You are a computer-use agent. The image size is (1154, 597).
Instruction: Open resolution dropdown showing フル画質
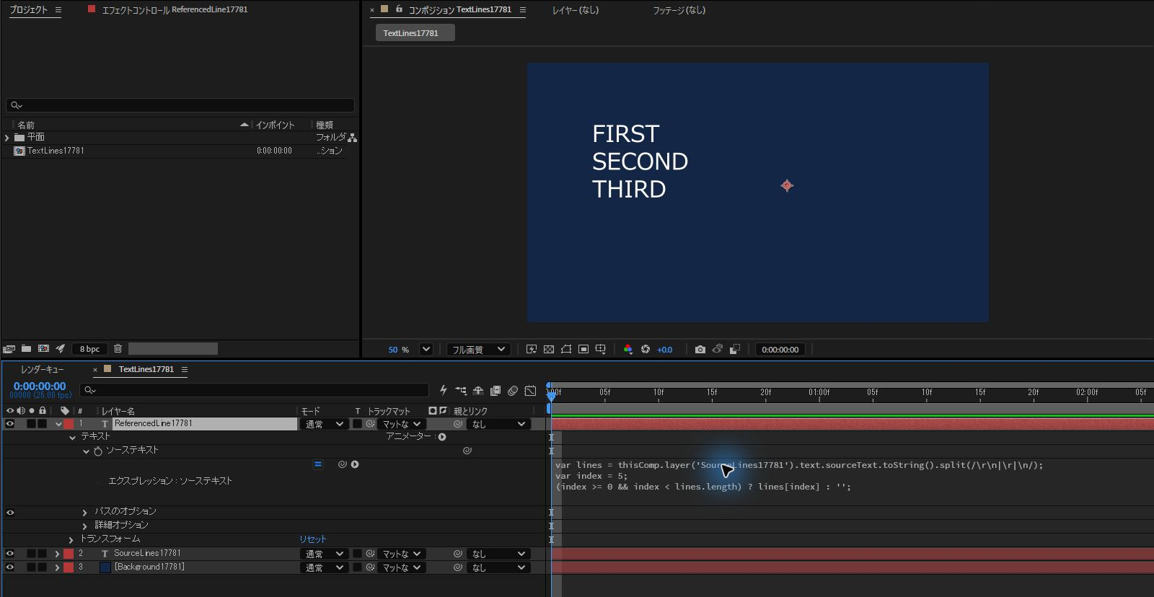click(x=479, y=350)
